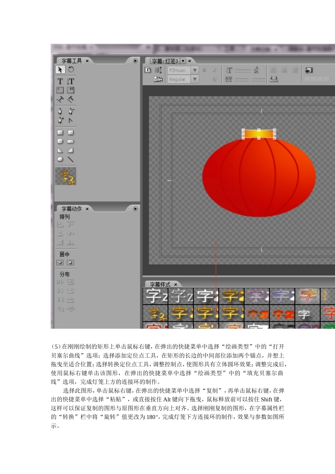Apply plain white 字 style in second row
The height and width of the screenshot is (474, 335).
(x=307, y=313)
